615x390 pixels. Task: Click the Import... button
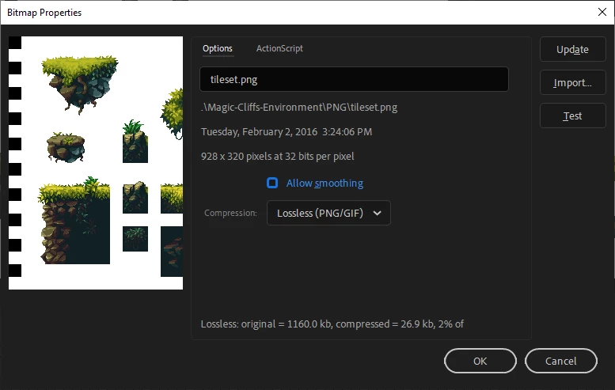572,83
